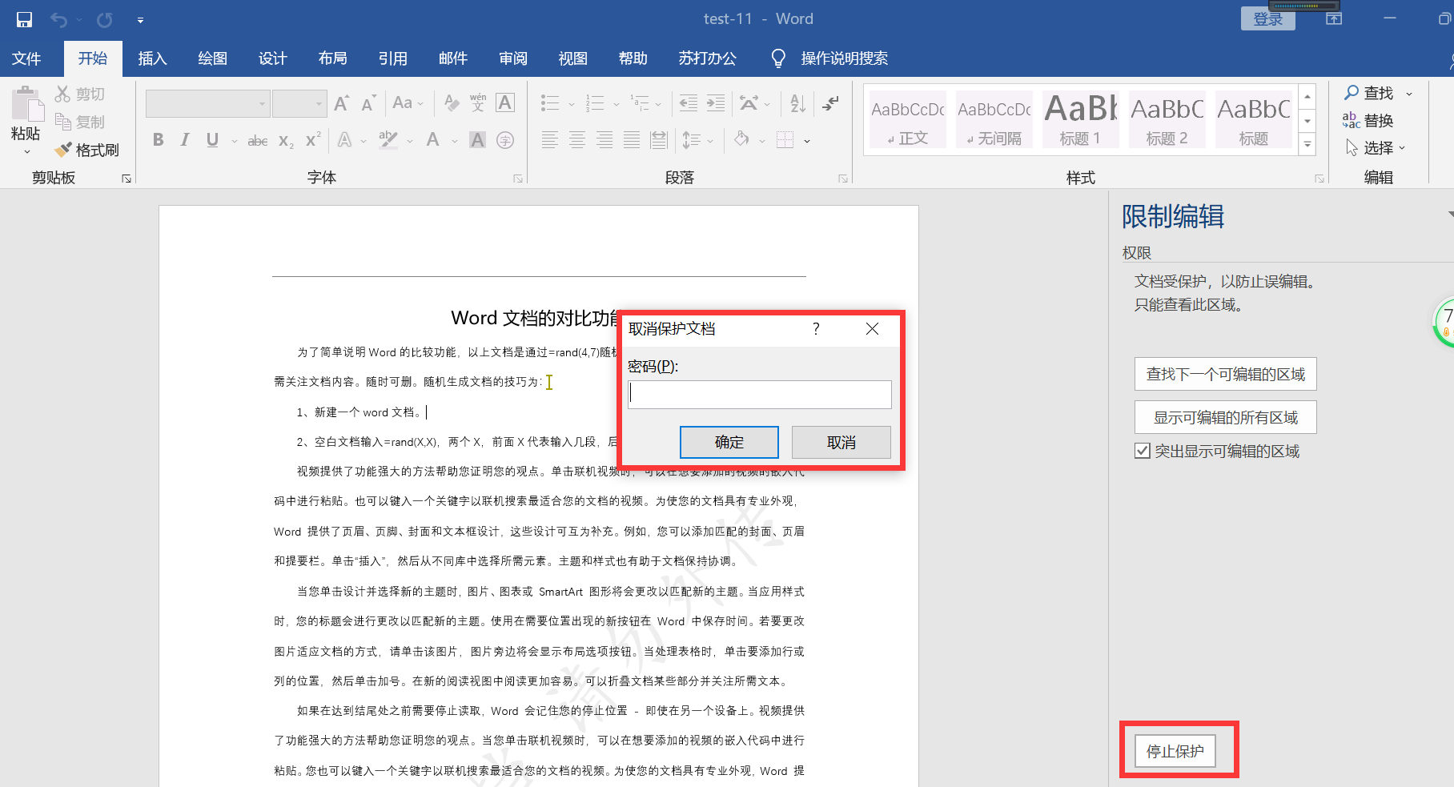The height and width of the screenshot is (787, 1454).
Task: Open the numbering list dropdown arrow
Action: (x=617, y=104)
